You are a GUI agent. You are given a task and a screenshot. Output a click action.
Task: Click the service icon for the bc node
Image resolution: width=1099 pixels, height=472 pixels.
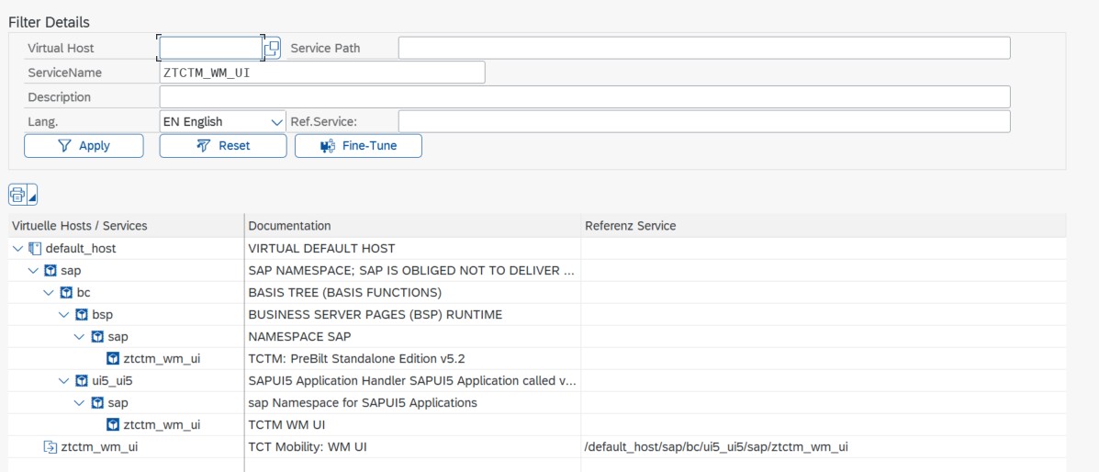tap(66, 292)
